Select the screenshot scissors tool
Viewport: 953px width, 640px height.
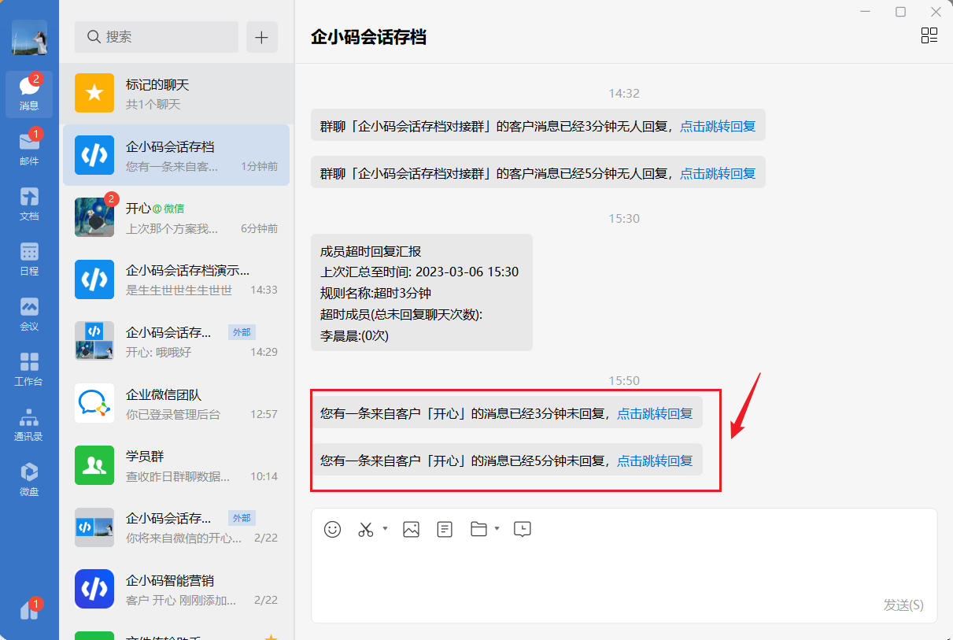click(x=366, y=529)
